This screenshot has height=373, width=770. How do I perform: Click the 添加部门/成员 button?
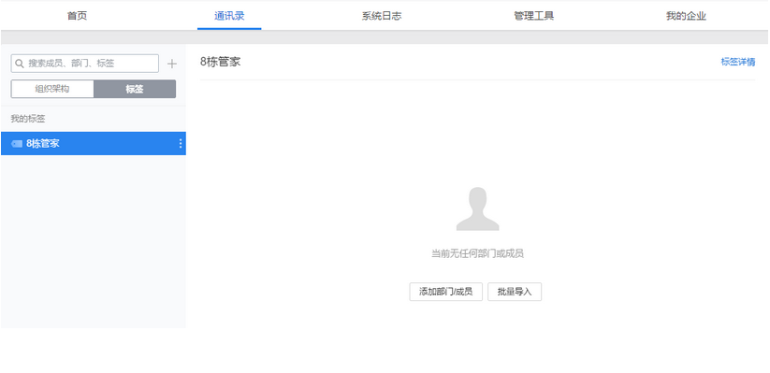(446, 292)
